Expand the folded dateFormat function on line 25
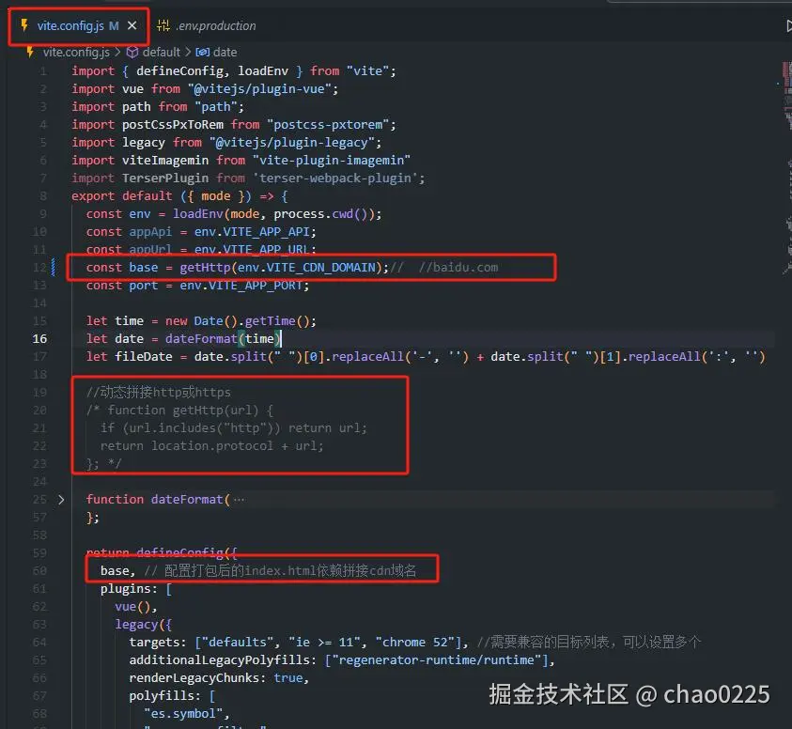 pyautogui.click(x=61, y=499)
